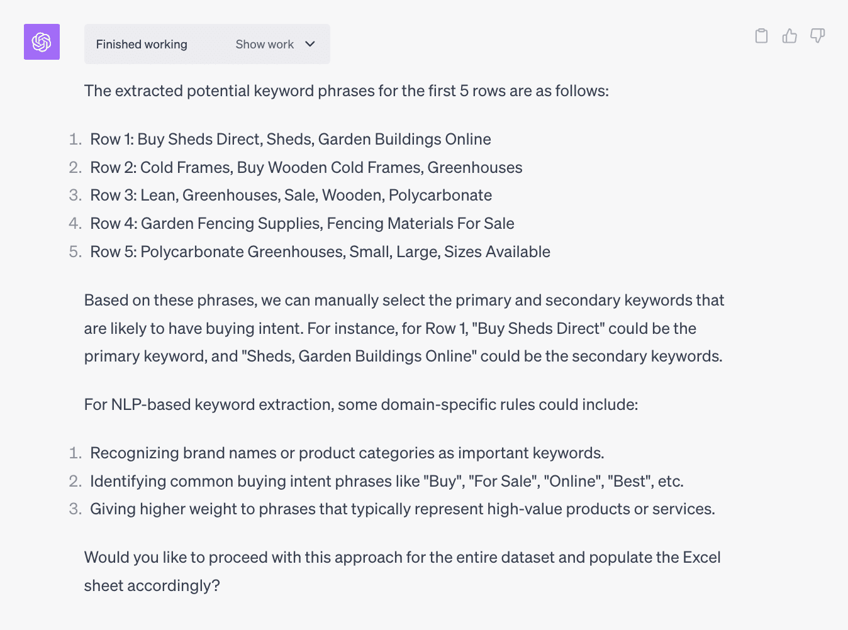Give the response a thumbs up
The image size is (848, 630).
click(x=789, y=36)
